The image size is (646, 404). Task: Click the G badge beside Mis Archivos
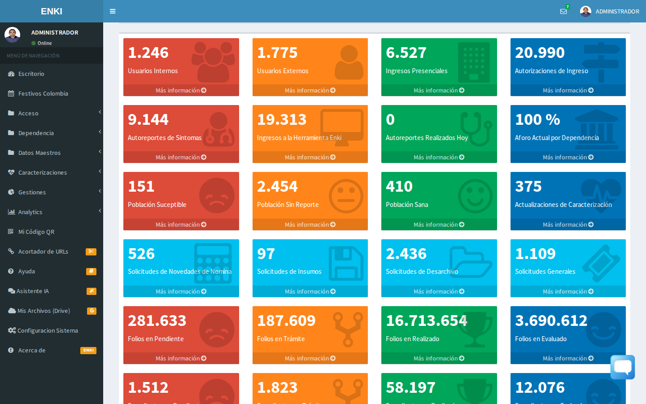92,311
